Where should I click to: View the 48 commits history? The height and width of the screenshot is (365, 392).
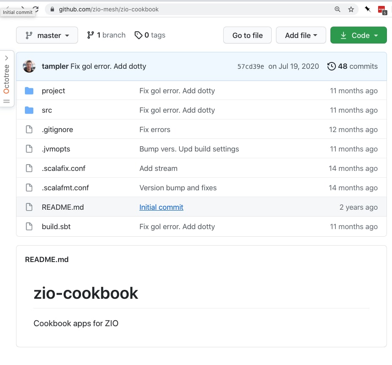tap(352, 66)
